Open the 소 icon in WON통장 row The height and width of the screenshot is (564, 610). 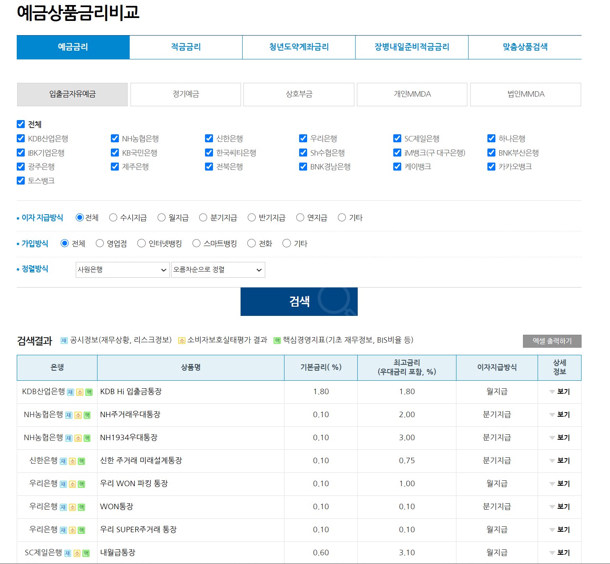[x=72, y=508]
